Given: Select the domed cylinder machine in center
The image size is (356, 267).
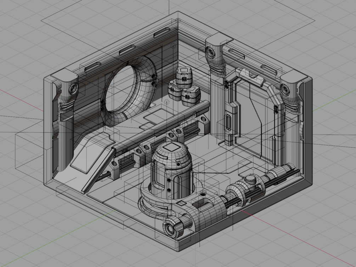Looking at the screenshot, I should coord(171,170).
